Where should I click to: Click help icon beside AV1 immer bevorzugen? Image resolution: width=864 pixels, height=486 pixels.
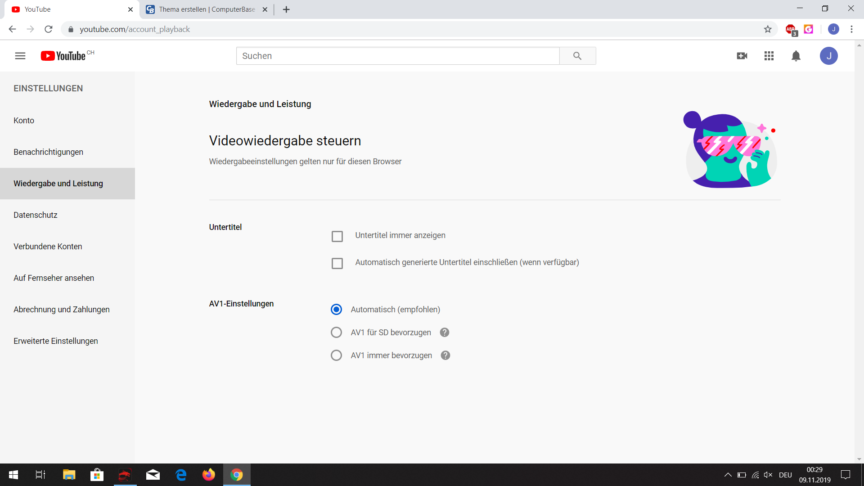(x=445, y=355)
